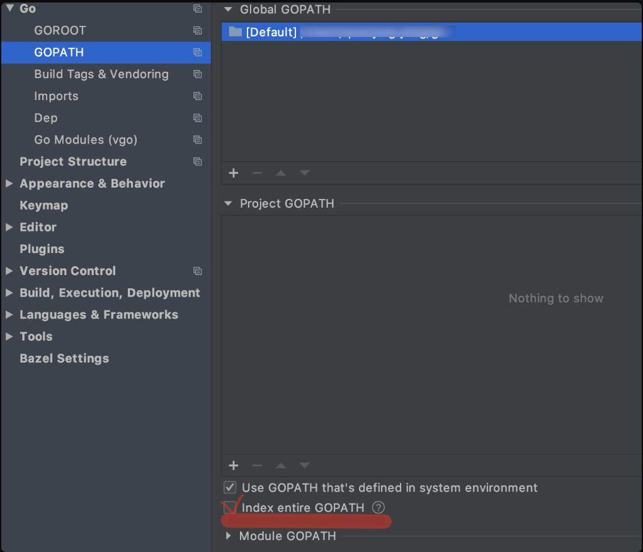The height and width of the screenshot is (552, 643).
Task: Open the Plugins settings page
Action: [x=42, y=249]
